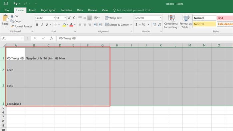Switch to the Insert tab

pos(32,10)
